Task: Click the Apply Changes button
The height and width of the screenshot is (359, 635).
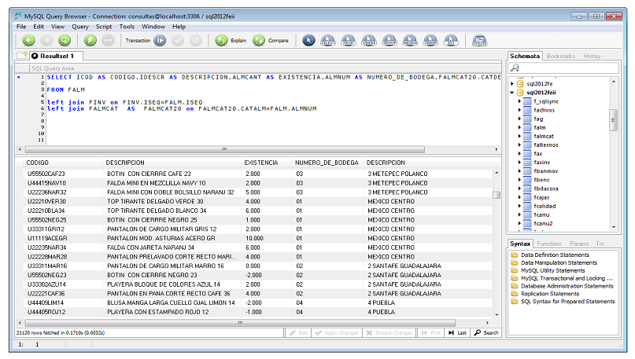Action: click(337, 333)
